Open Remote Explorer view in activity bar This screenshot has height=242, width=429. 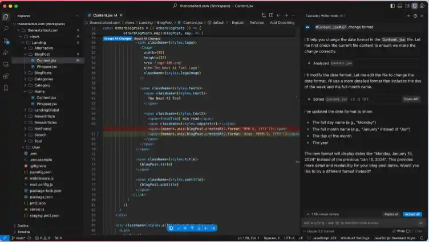click(6, 64)
